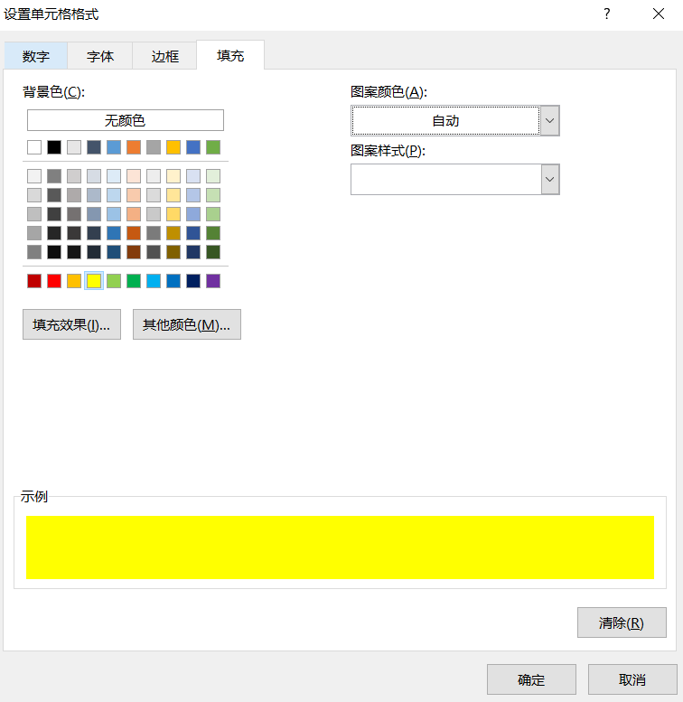The image size is (683, 702).
Task: Select the orange-gold swatch in standard colors row
Action: [x=74, y=281]
